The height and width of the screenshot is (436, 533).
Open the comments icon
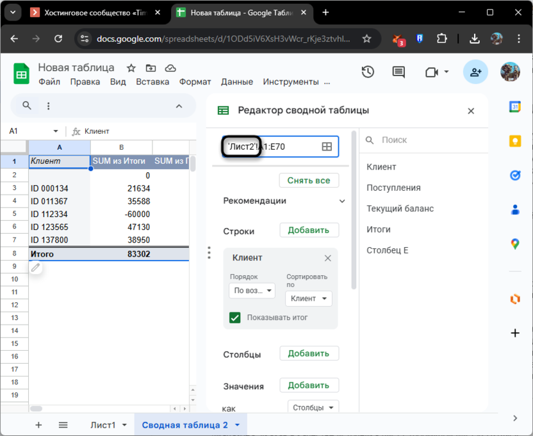(398, 72)
